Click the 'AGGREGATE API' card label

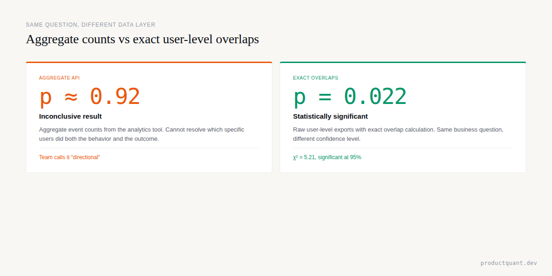pyautogui.click(x=59, y=78)
